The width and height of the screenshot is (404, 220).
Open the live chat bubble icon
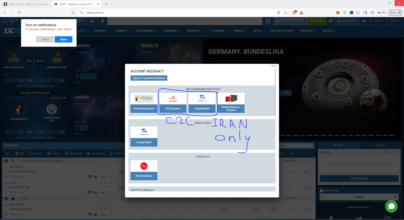click(x=391, y=206)
